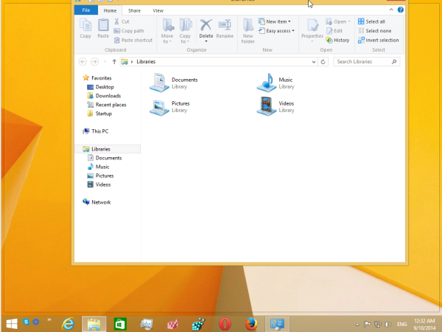This screenshot has height=332, width=442.
Task: Switch to the View tab
Action: click(158, 10)
